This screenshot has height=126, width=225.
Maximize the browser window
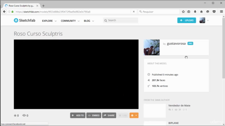point(213,3)
